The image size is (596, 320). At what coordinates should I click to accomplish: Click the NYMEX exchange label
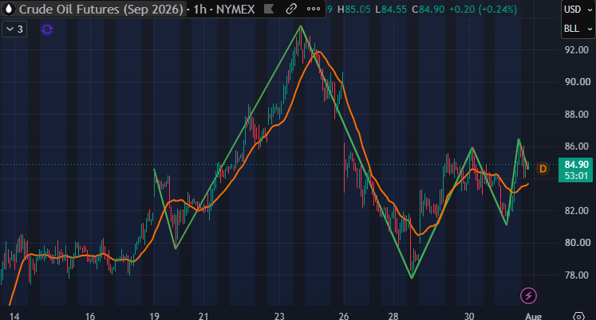[x=235, y=9]
